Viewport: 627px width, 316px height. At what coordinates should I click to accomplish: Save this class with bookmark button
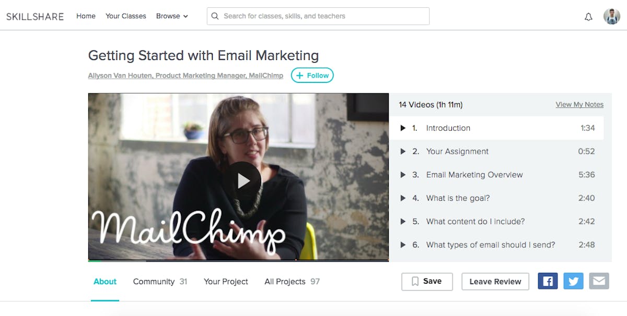point(427,281)
